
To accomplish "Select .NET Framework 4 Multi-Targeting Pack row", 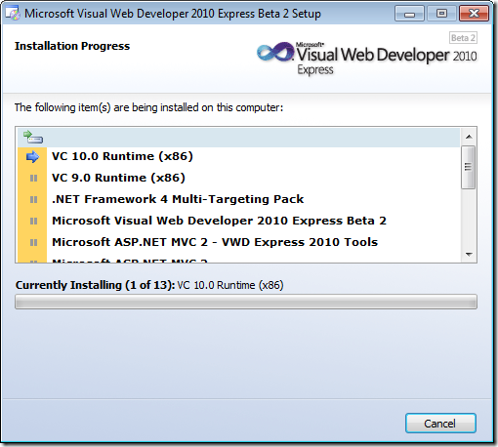I will coord(239,199).
